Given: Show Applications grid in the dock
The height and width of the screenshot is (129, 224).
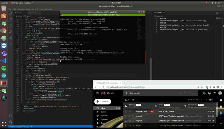Looking at the screenshot, I should click(4, 124).
